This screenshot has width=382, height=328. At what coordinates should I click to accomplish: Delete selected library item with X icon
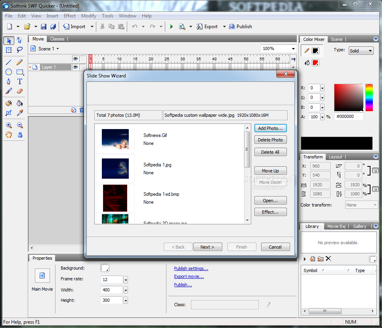(328, 259)
